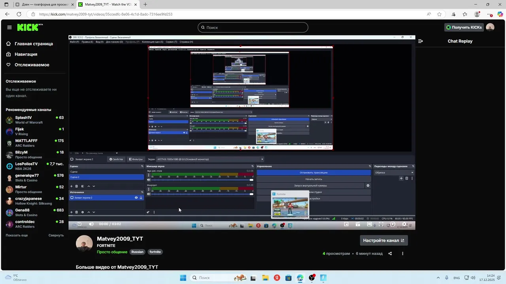Click the KICK logo

(x=30, y=27)
